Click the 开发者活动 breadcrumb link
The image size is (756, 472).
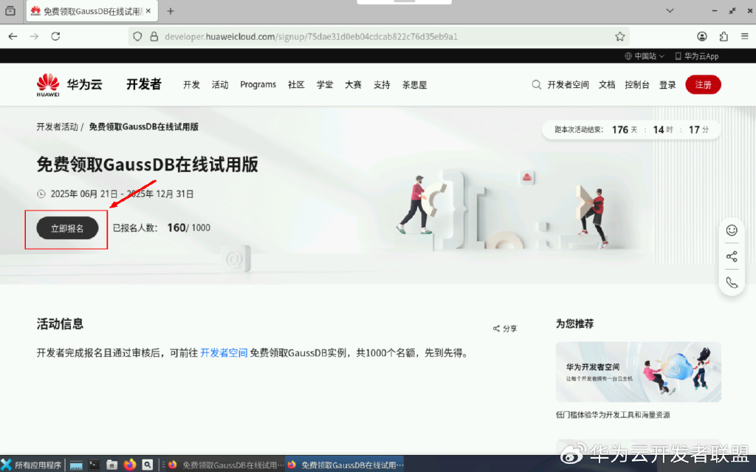click(x=58, y=127)
